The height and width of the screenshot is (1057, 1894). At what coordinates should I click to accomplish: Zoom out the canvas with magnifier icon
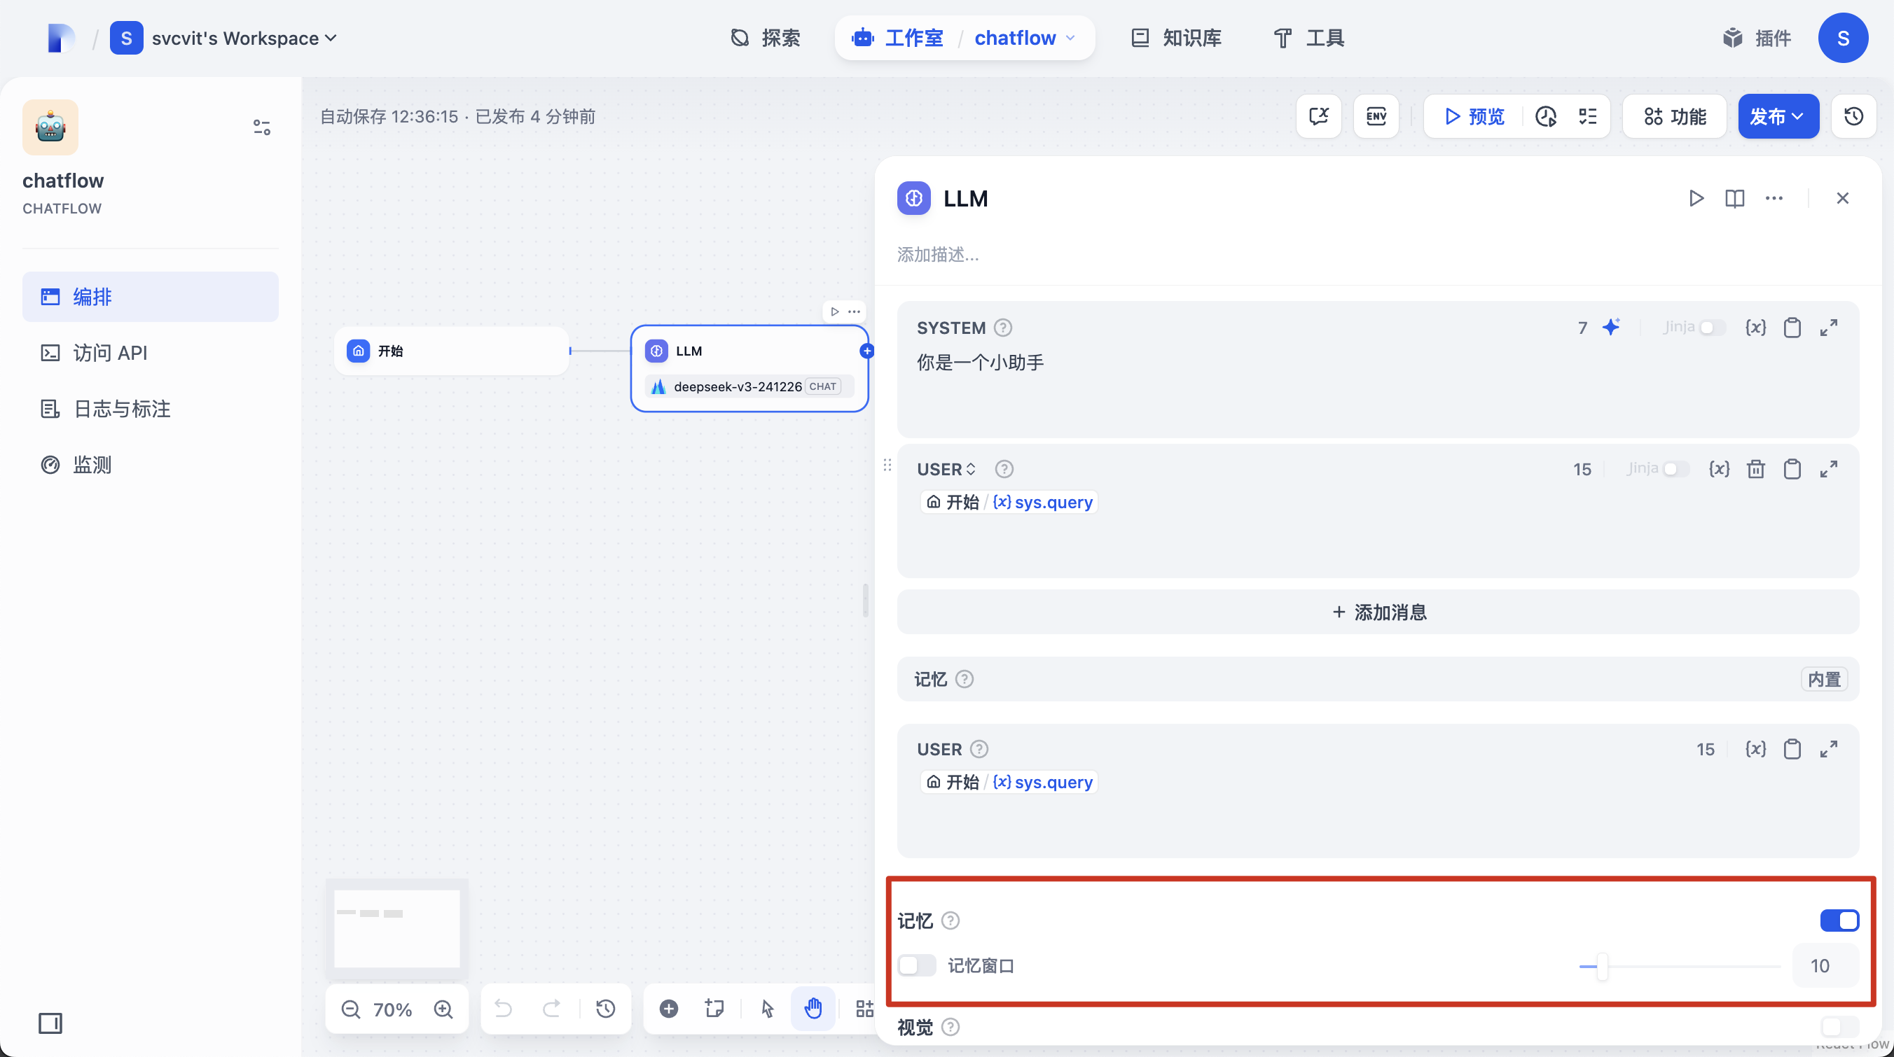pos(351,1009)
